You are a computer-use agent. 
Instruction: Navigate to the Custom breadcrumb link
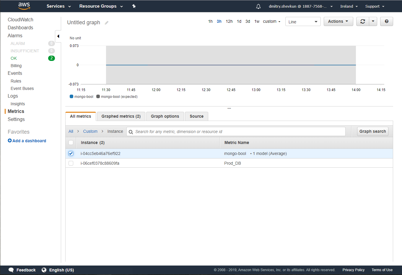pos(90,131)
